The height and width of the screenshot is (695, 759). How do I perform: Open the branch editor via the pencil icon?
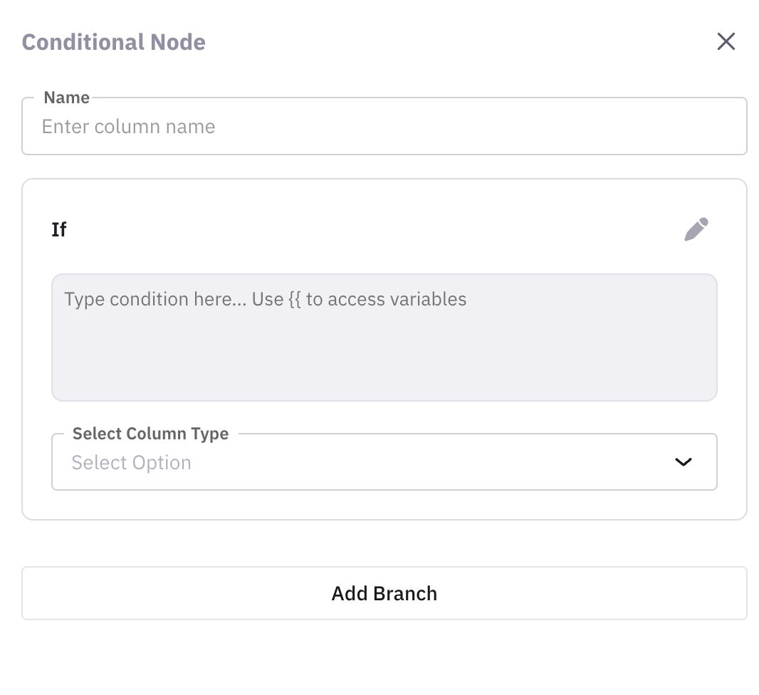tap(696, 229)
